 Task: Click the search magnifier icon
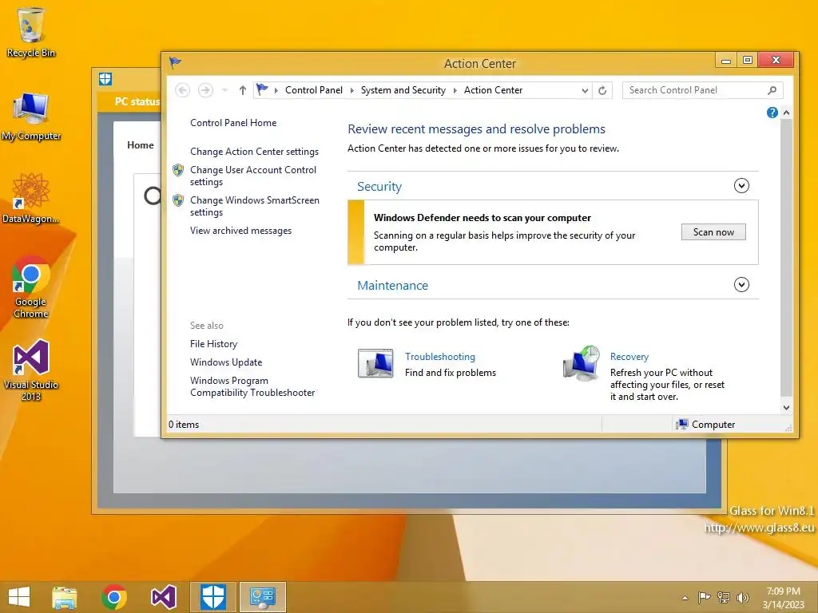(x=772, y=90)
